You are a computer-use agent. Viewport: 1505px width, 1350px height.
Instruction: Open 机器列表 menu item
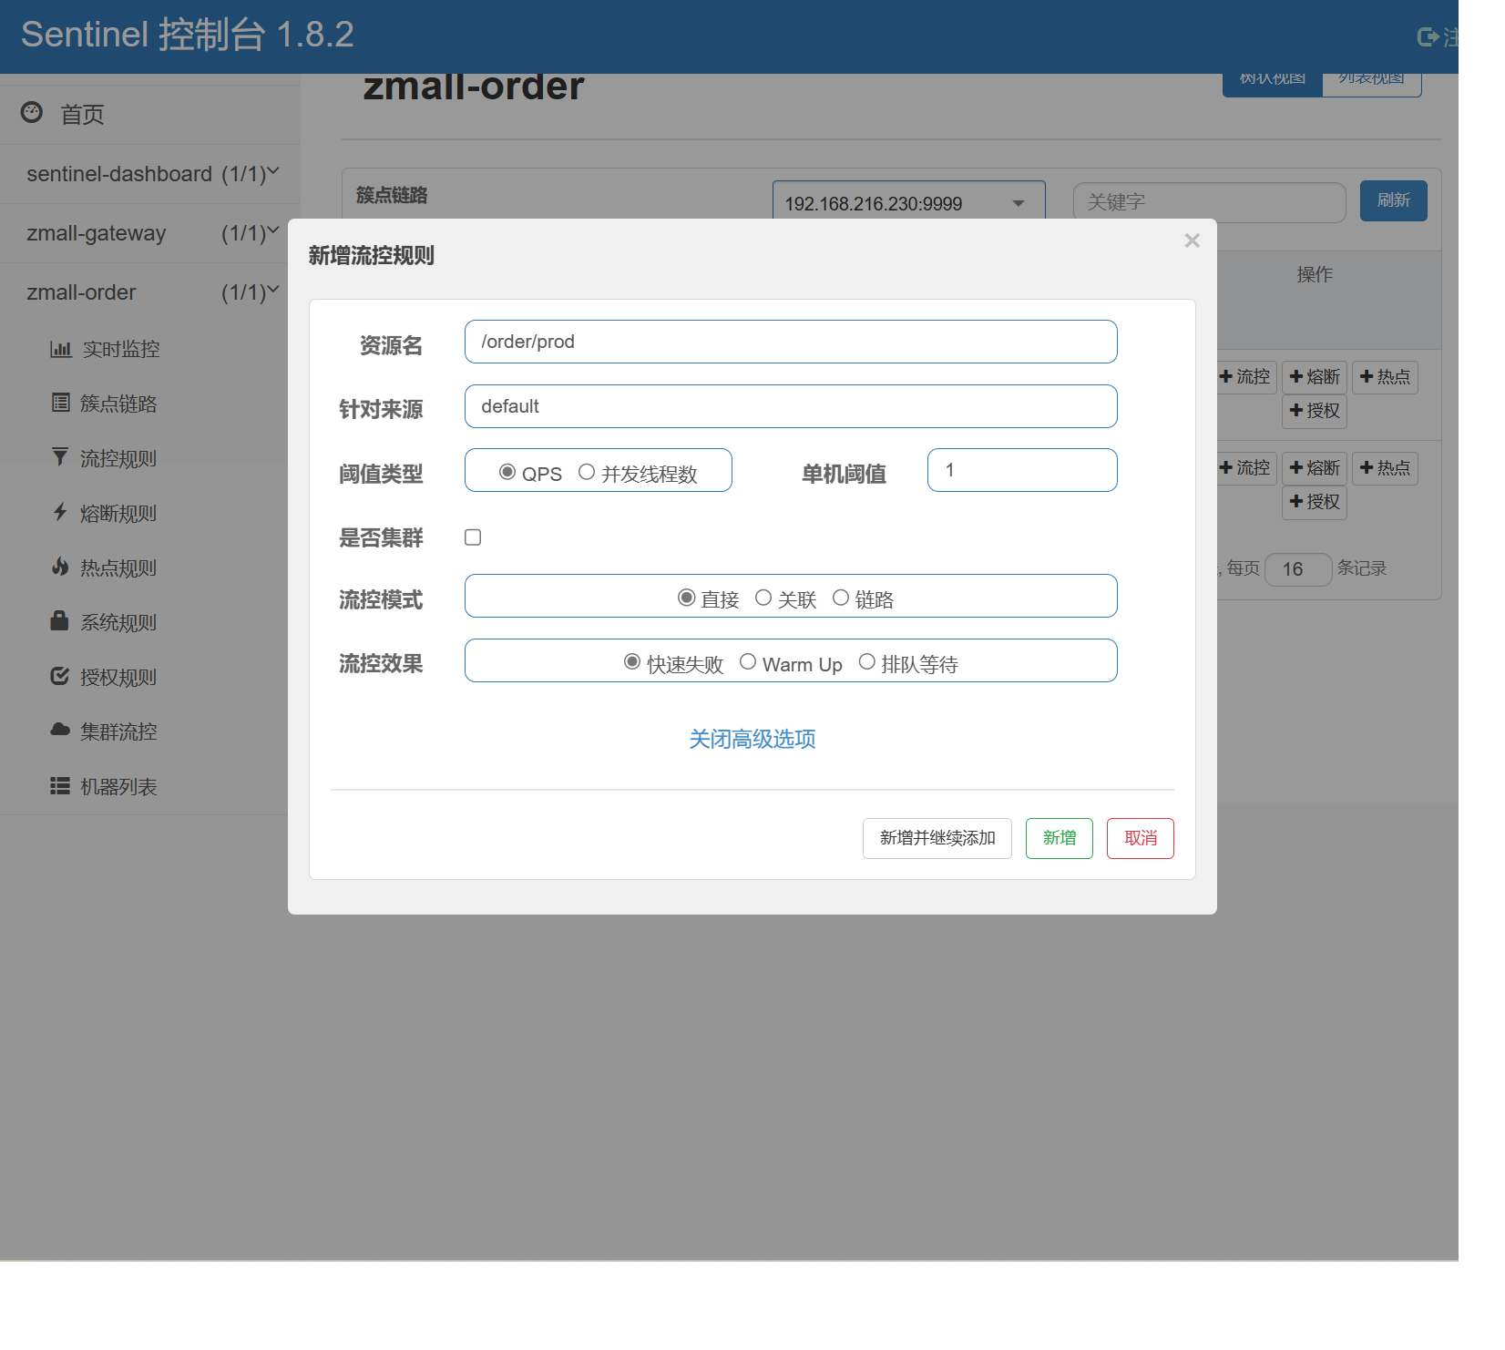click(x=118, y=786)
